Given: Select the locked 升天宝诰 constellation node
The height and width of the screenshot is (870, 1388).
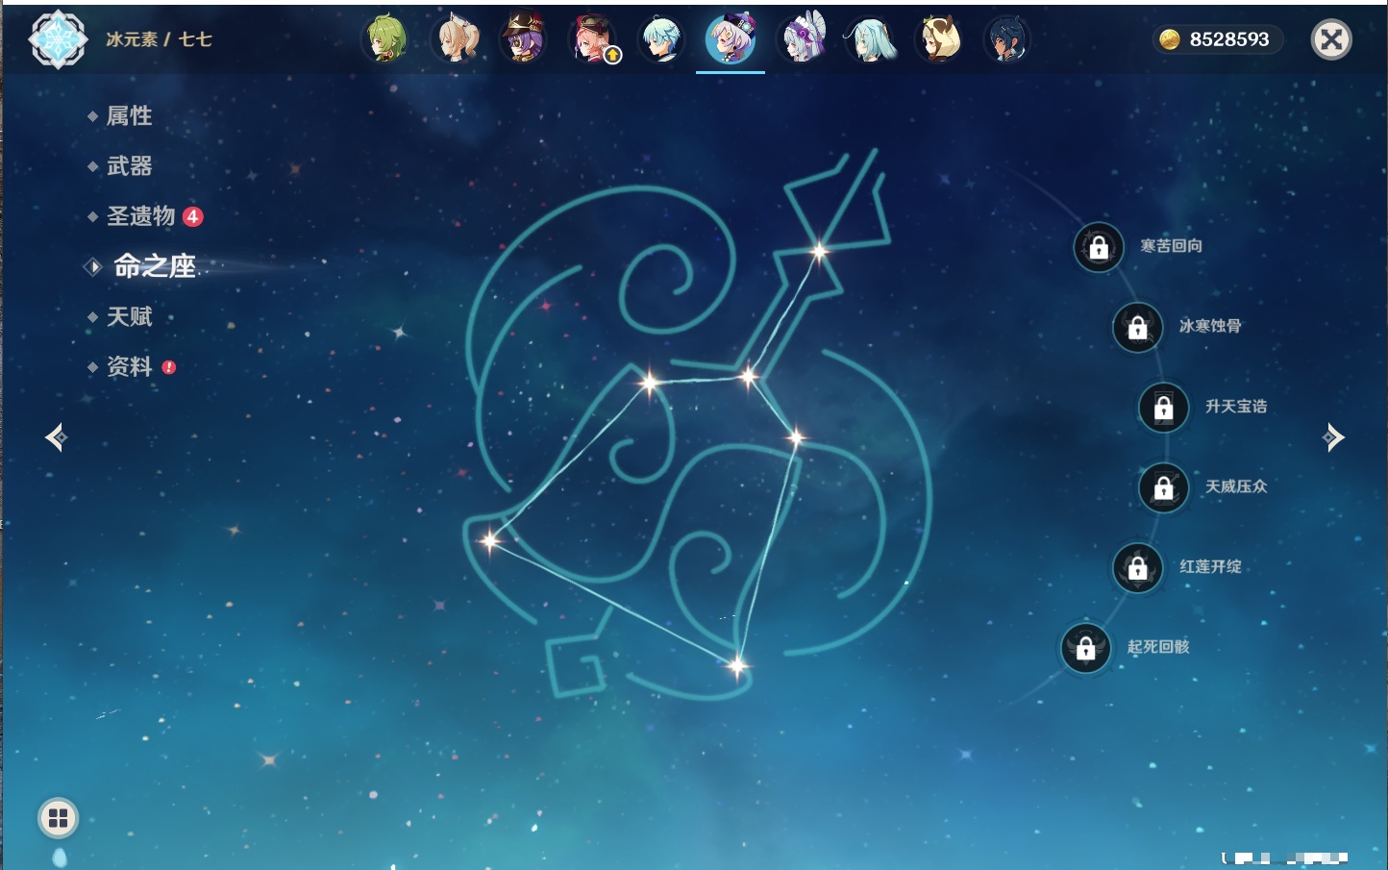Looking at the screenshot, I should pos(1164,408).
